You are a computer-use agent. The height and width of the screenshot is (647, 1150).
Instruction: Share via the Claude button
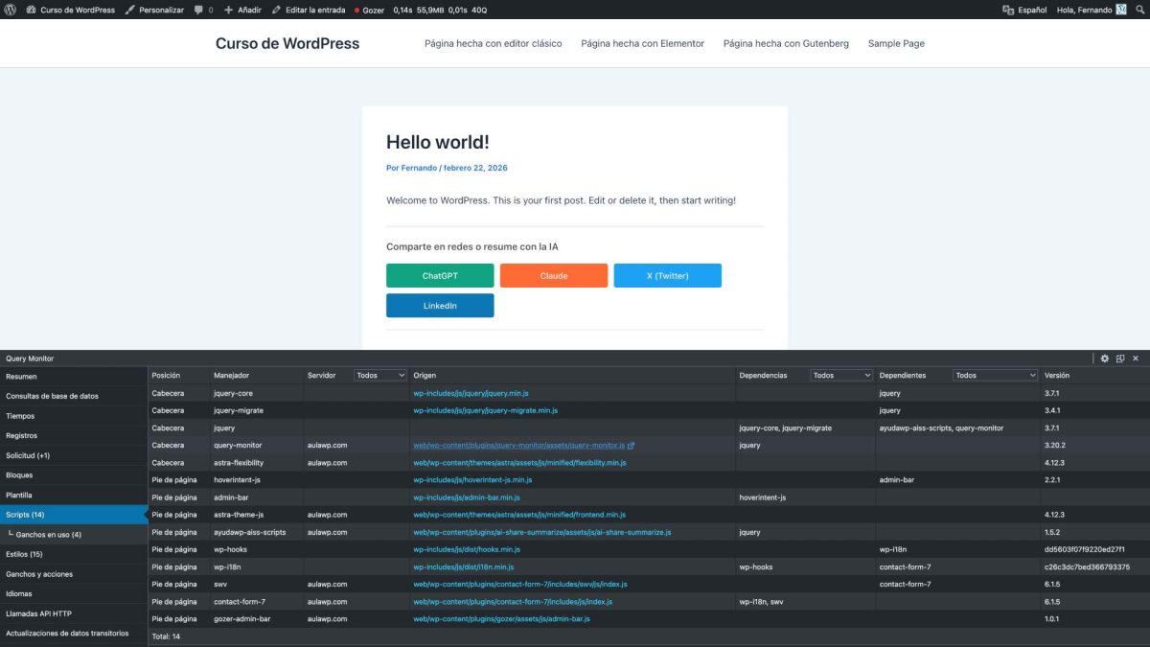coord(554,276)
